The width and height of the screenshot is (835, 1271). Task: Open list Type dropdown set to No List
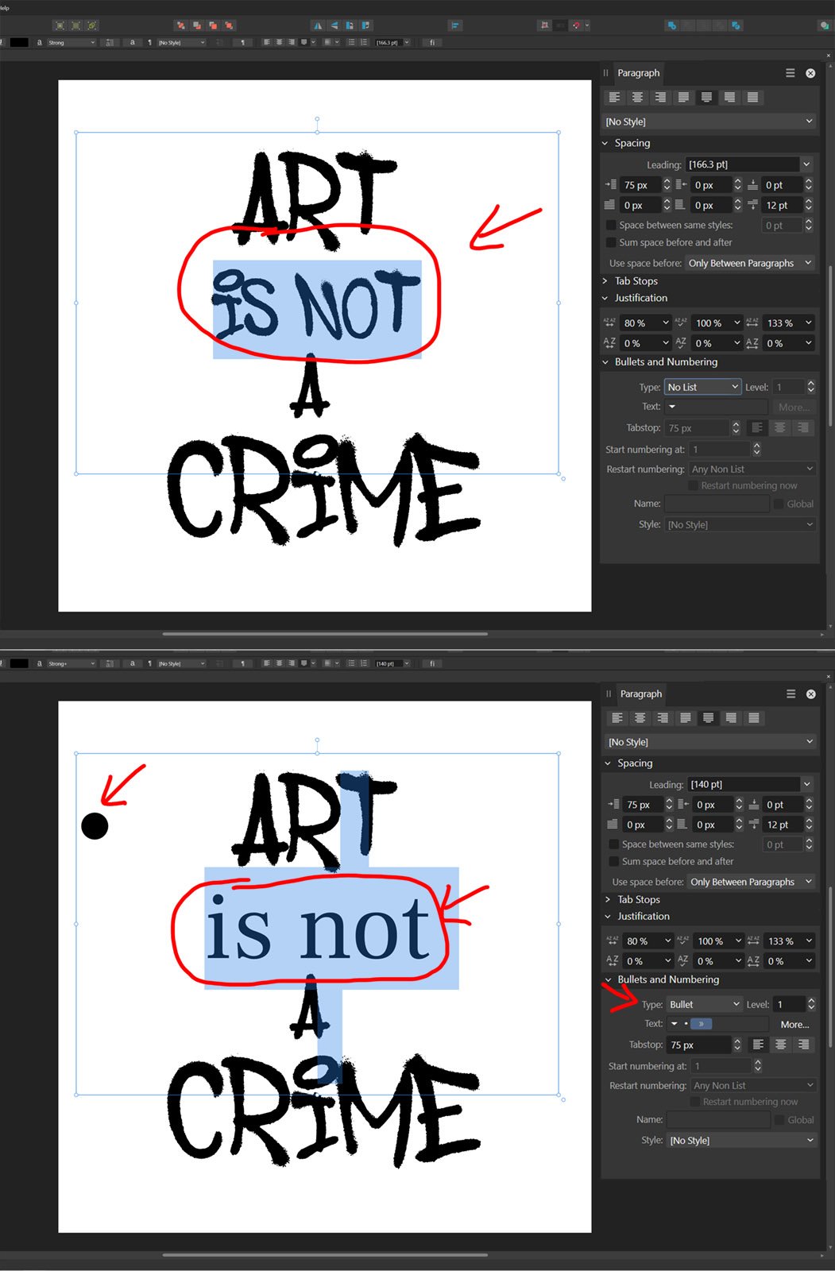point(702,387)
